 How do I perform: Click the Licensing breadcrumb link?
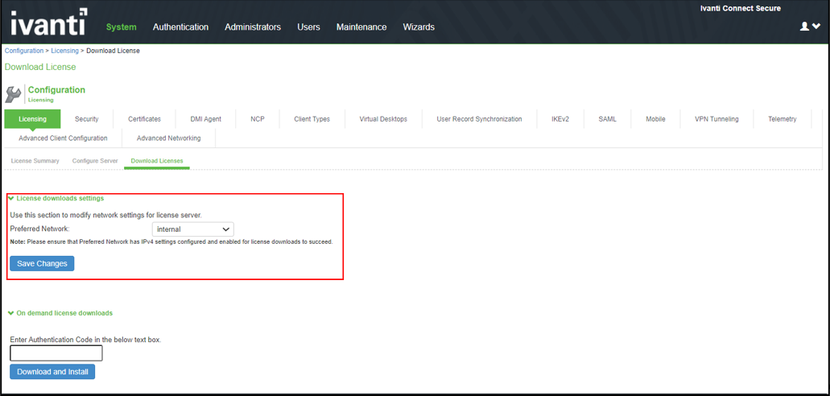(x=64, y=51)
